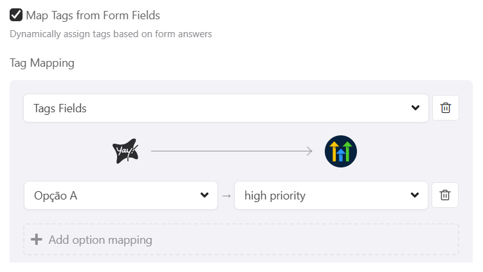
Task: Click the long arrow connecting the two logos
Action: click(x=232, y=152)
